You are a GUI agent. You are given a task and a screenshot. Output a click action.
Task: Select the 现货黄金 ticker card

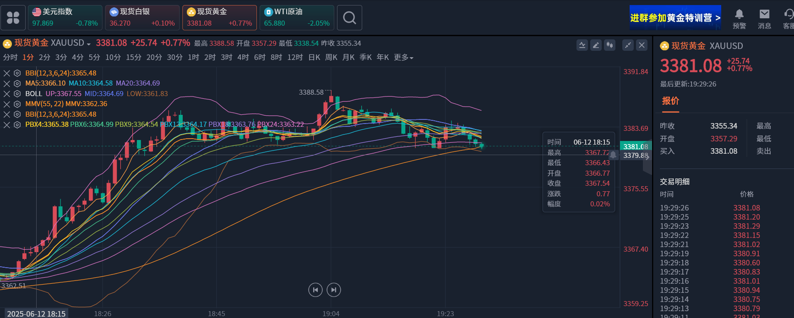tap(219, 18)
